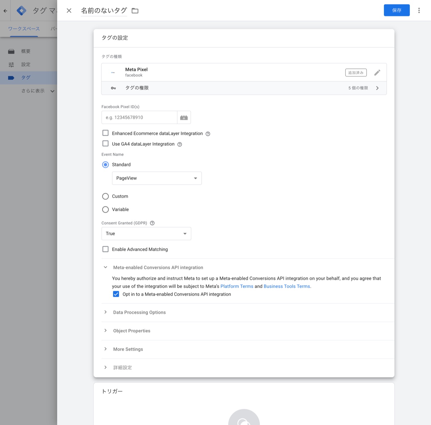Screen dimensions: 431x425
Task: Open the PageView event dropdown
Action: click(157, 178)
